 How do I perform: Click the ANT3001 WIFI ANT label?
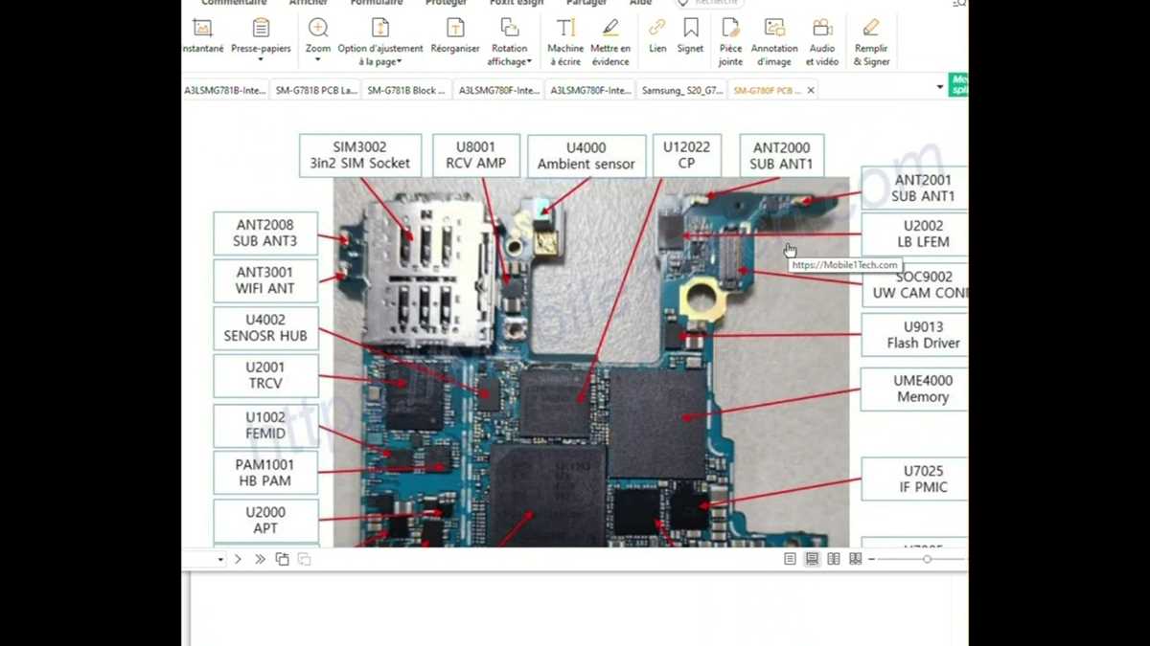(265, 280)
